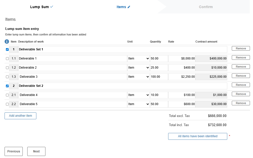
Task: Click the checkmark icon next to Lump Sum
Action: click(x=52, y=7)
